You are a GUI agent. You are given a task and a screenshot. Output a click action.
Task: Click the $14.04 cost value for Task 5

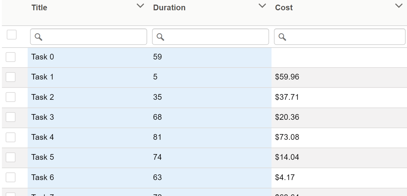click(x=286, y=157)
